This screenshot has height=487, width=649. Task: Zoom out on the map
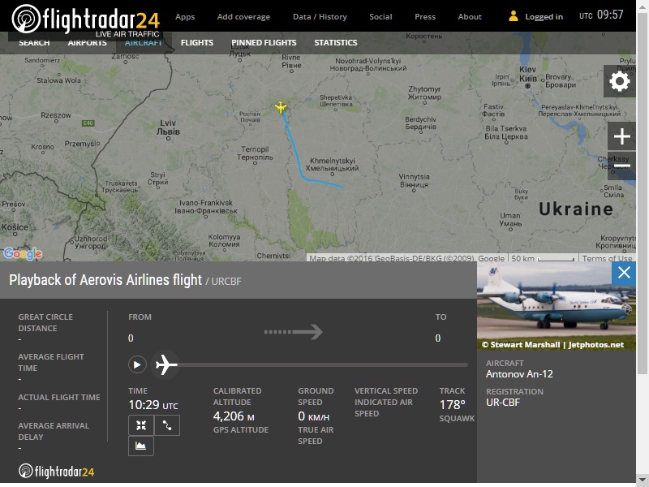[621, 166]
